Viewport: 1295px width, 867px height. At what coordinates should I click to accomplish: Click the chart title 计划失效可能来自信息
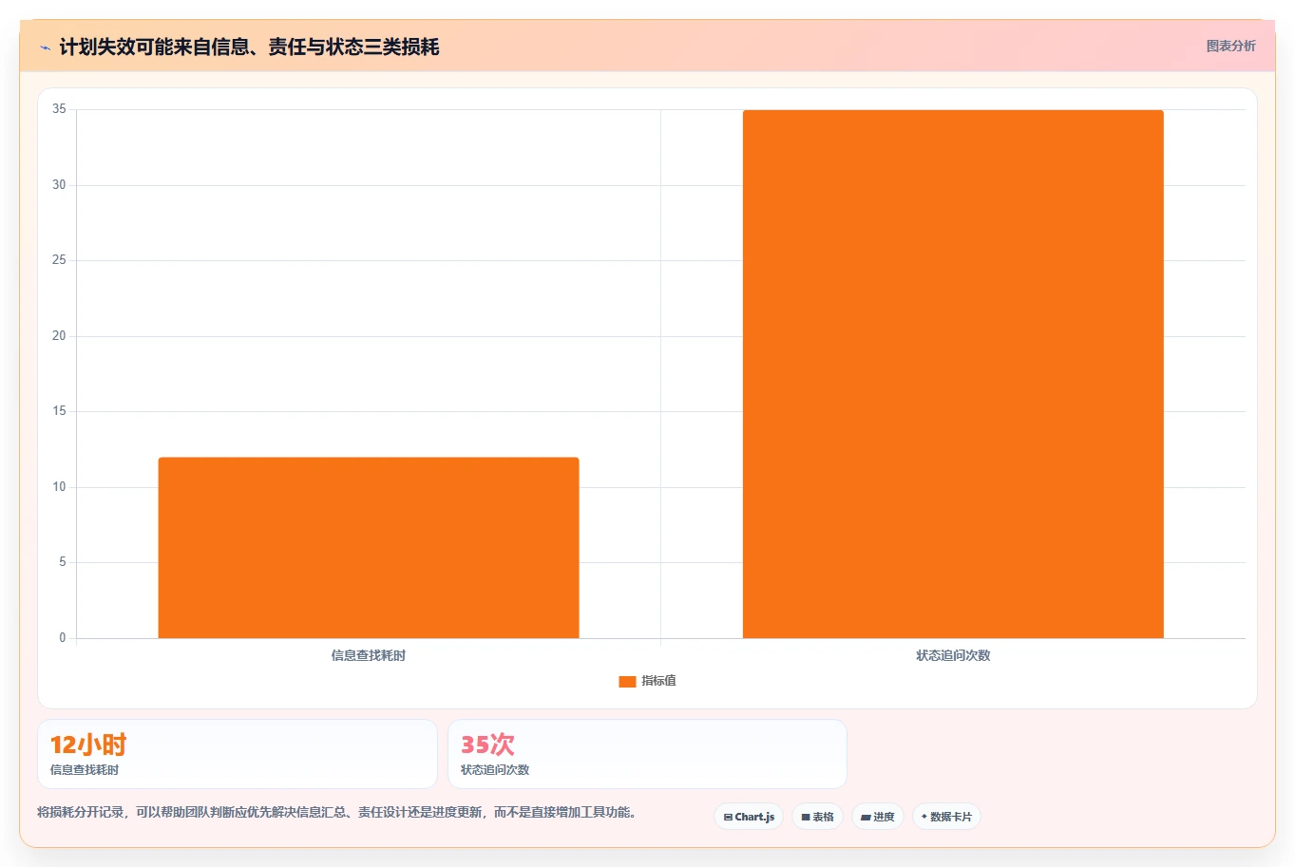pos(249,47)
